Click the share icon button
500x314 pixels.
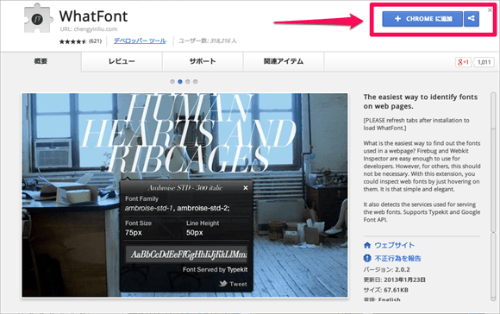point(472,19)
